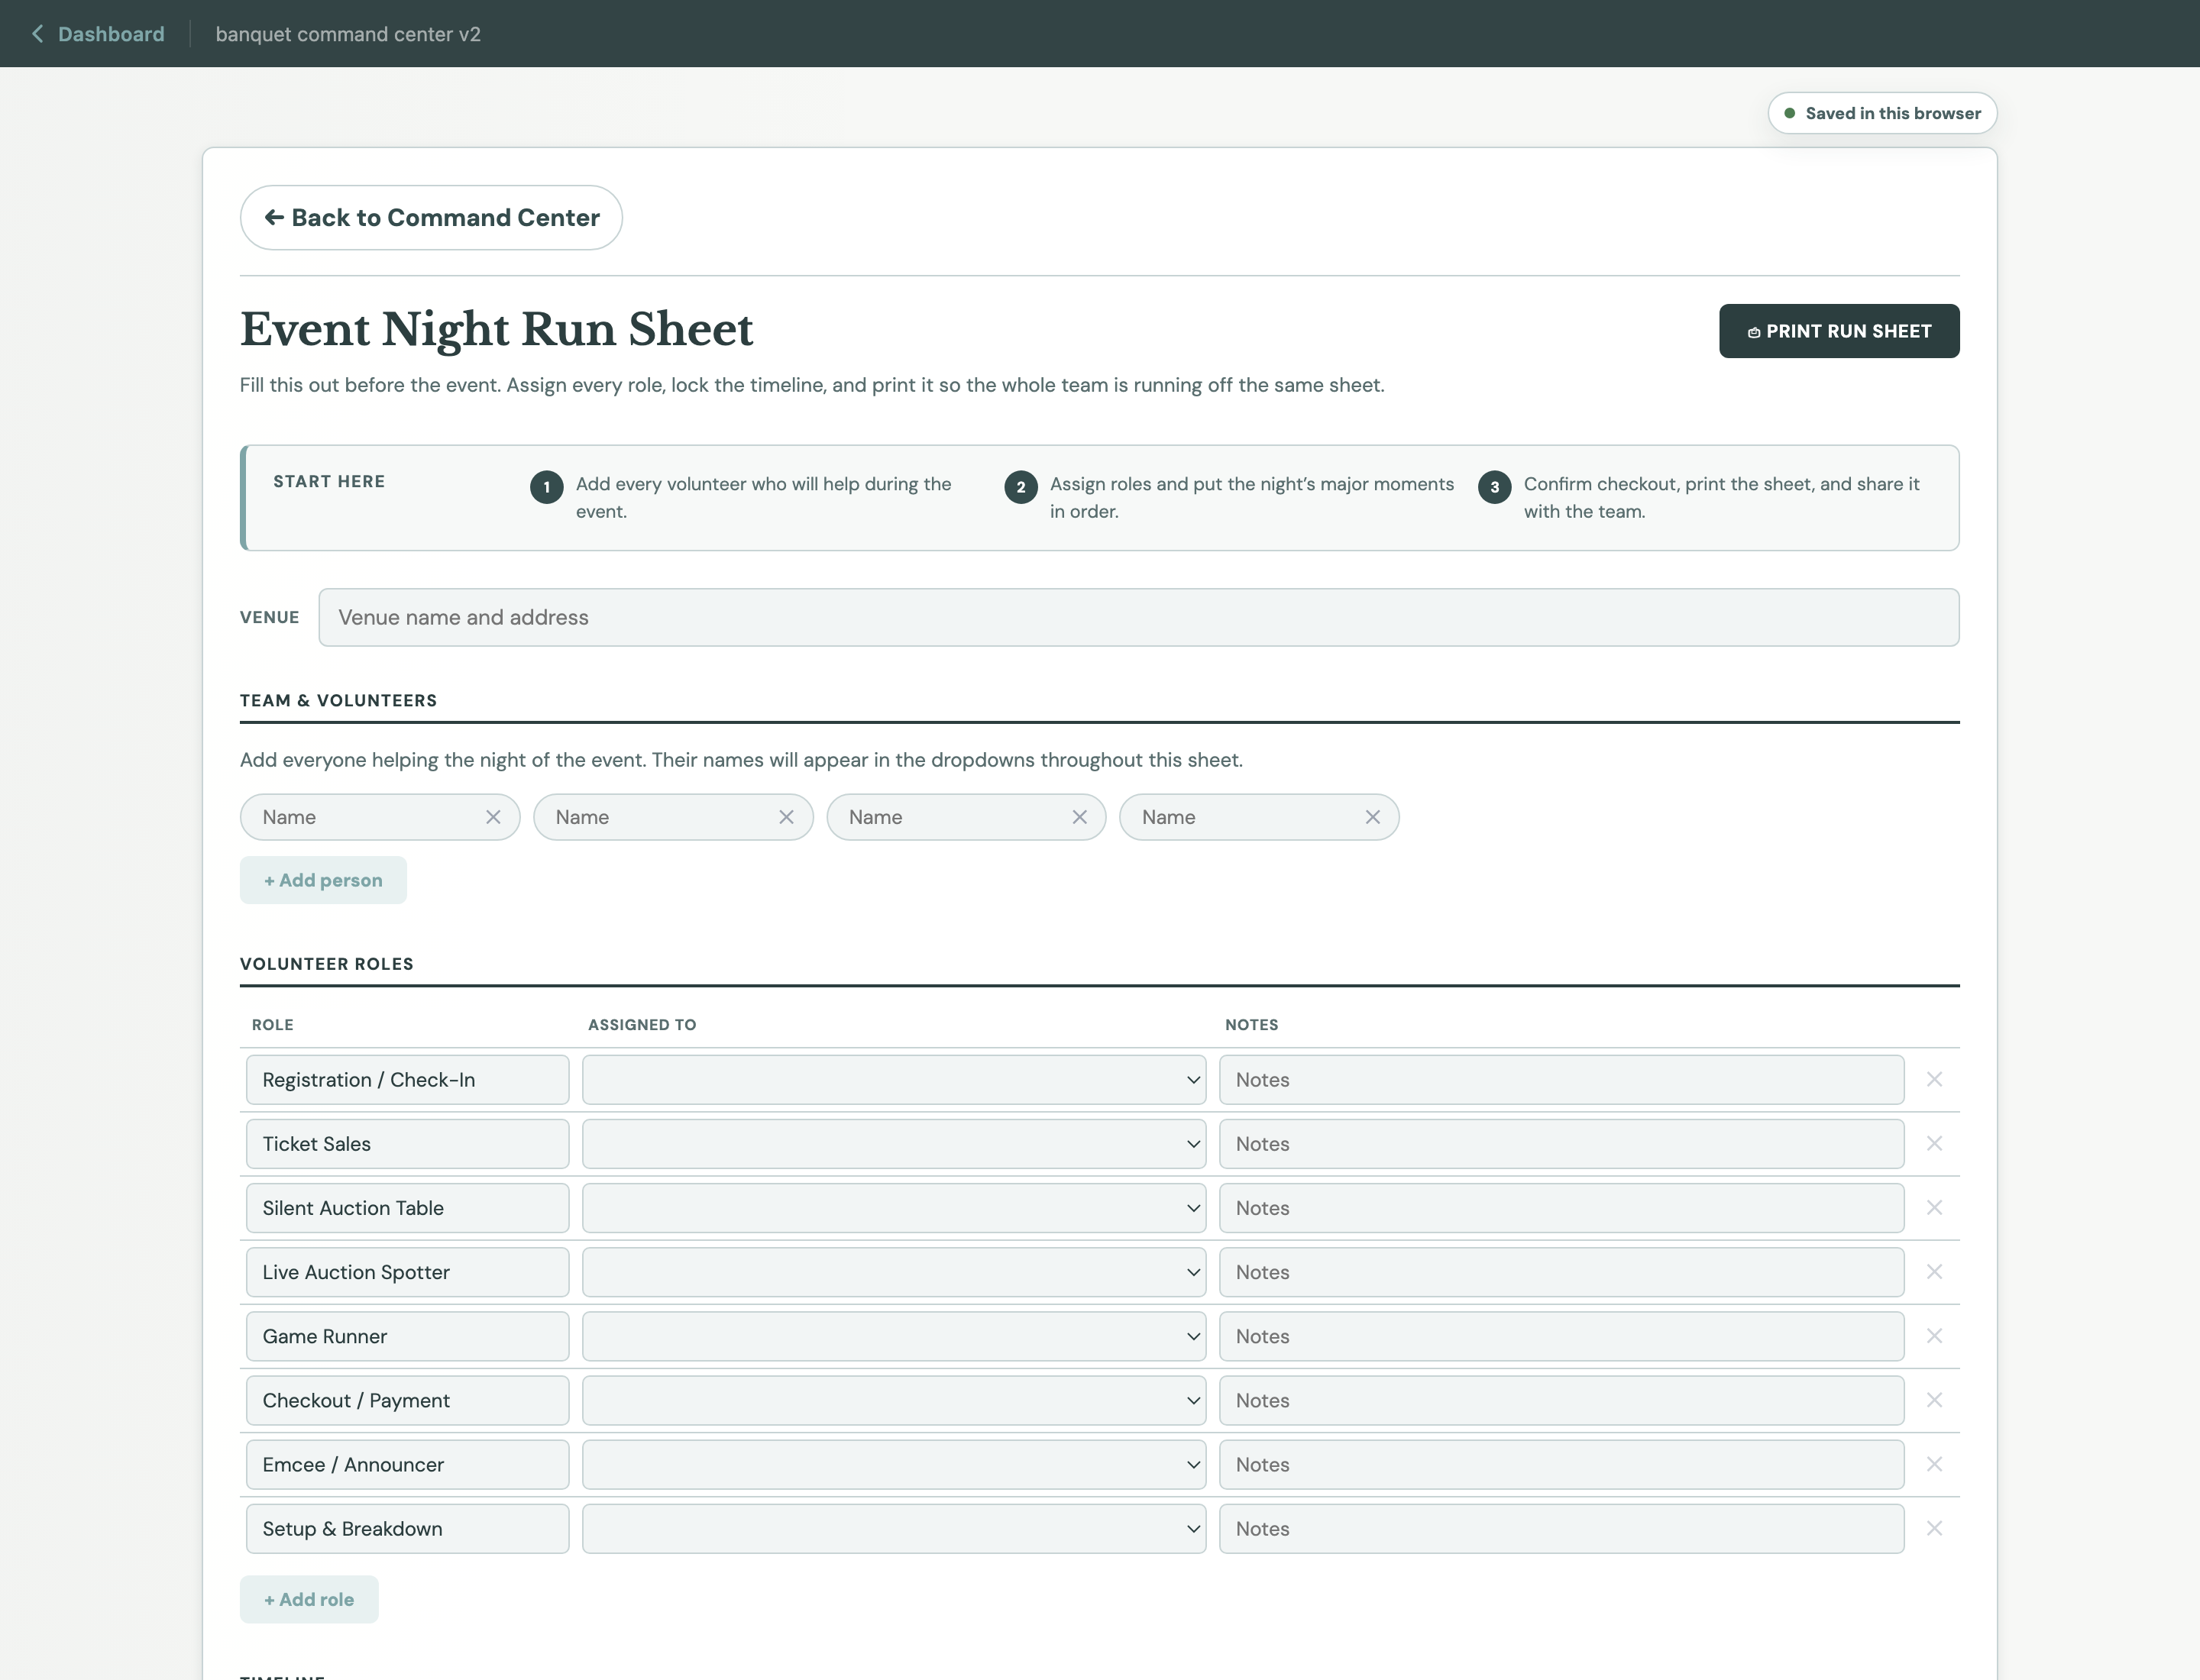Open Assigned To dropdown for Game Runner
The image size is (2200, 1680).
894,1336
